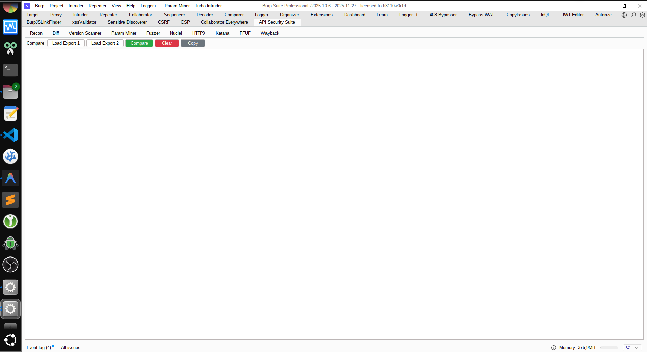Launch OBS Studio from the dock
This screenshot has height=352, width=647.
(x=10, y=265)
